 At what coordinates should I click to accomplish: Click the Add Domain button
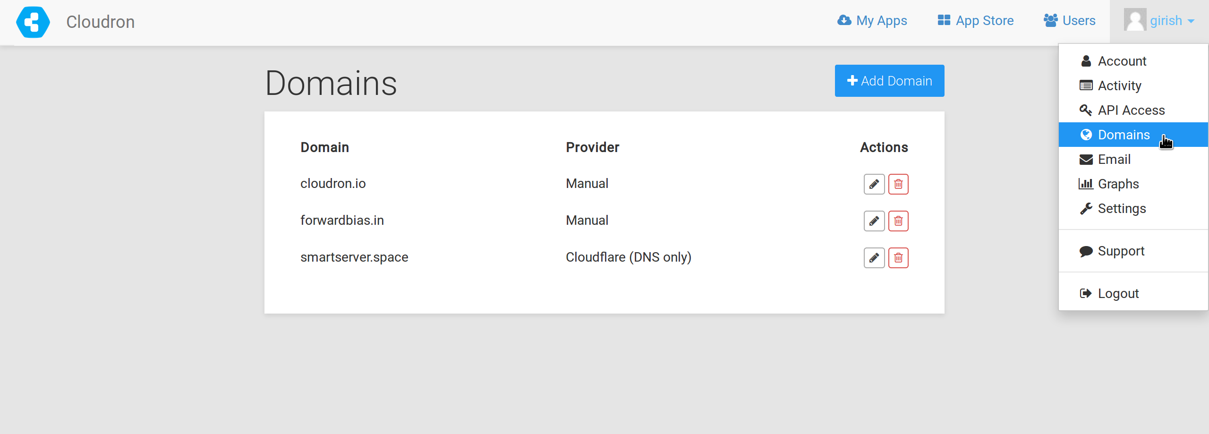tap(889, 81)
